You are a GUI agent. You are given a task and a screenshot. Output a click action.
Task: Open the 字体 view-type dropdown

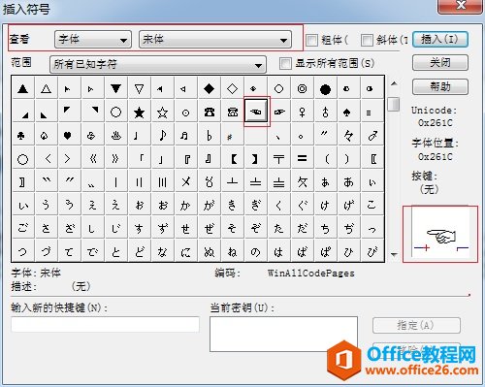[93, 40]
